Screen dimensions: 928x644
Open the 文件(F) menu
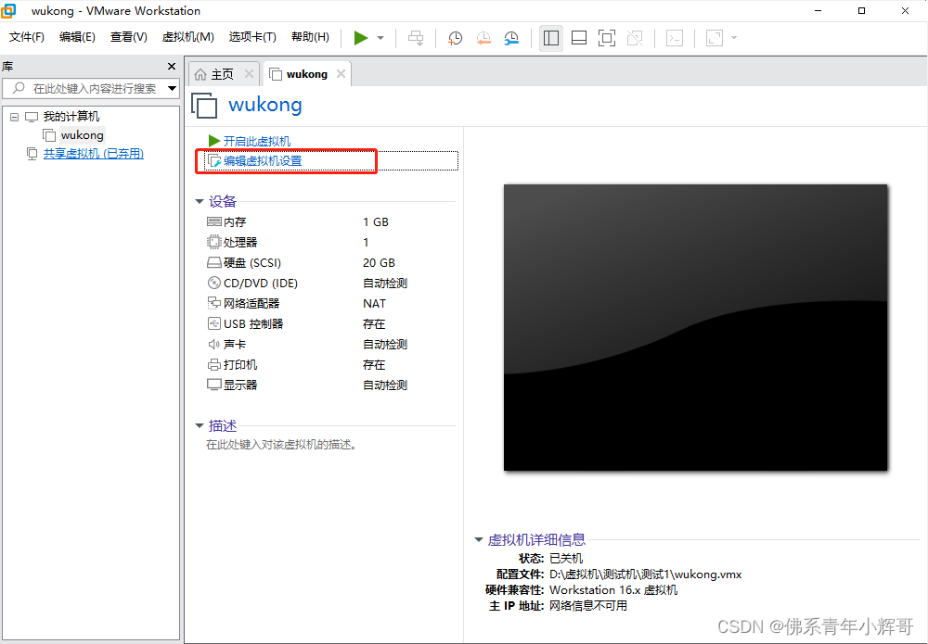[27, 37]
